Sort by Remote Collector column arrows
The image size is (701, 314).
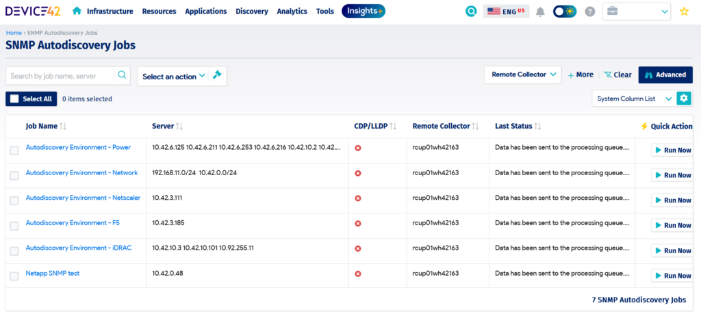pyautogui.click(x=475, y=127)
